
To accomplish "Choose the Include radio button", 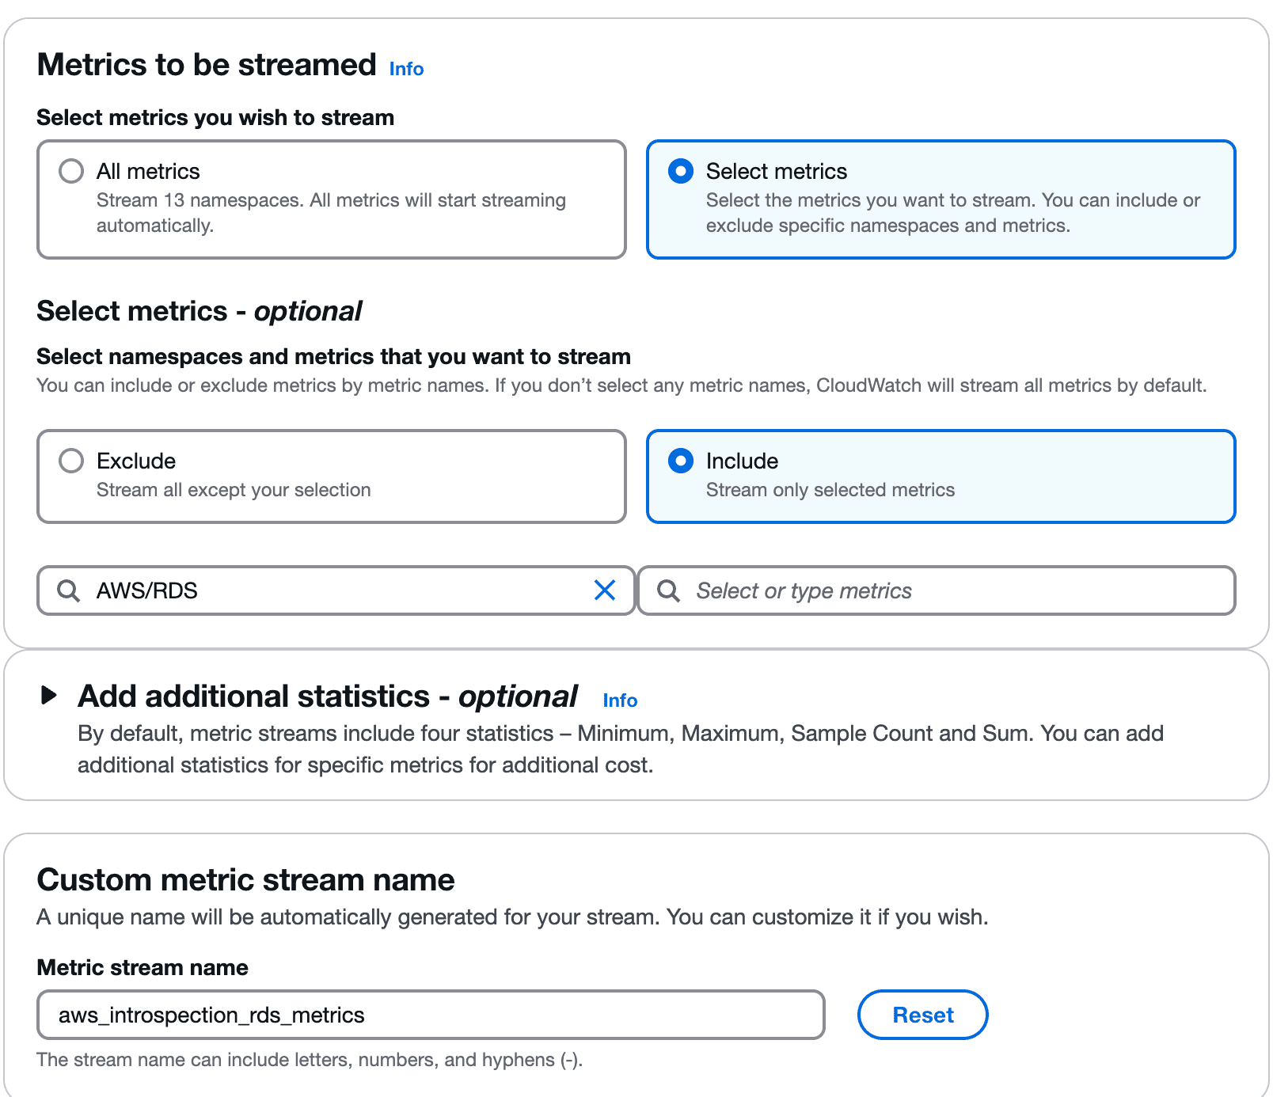I will click(x=680, y=460).
